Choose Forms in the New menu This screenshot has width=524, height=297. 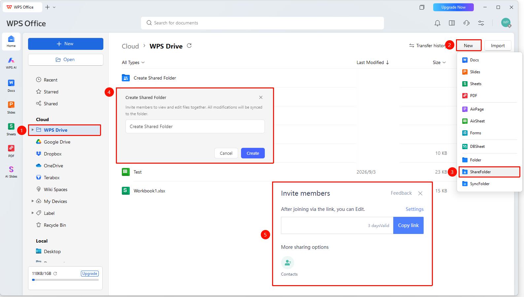(x=489, y=133)
